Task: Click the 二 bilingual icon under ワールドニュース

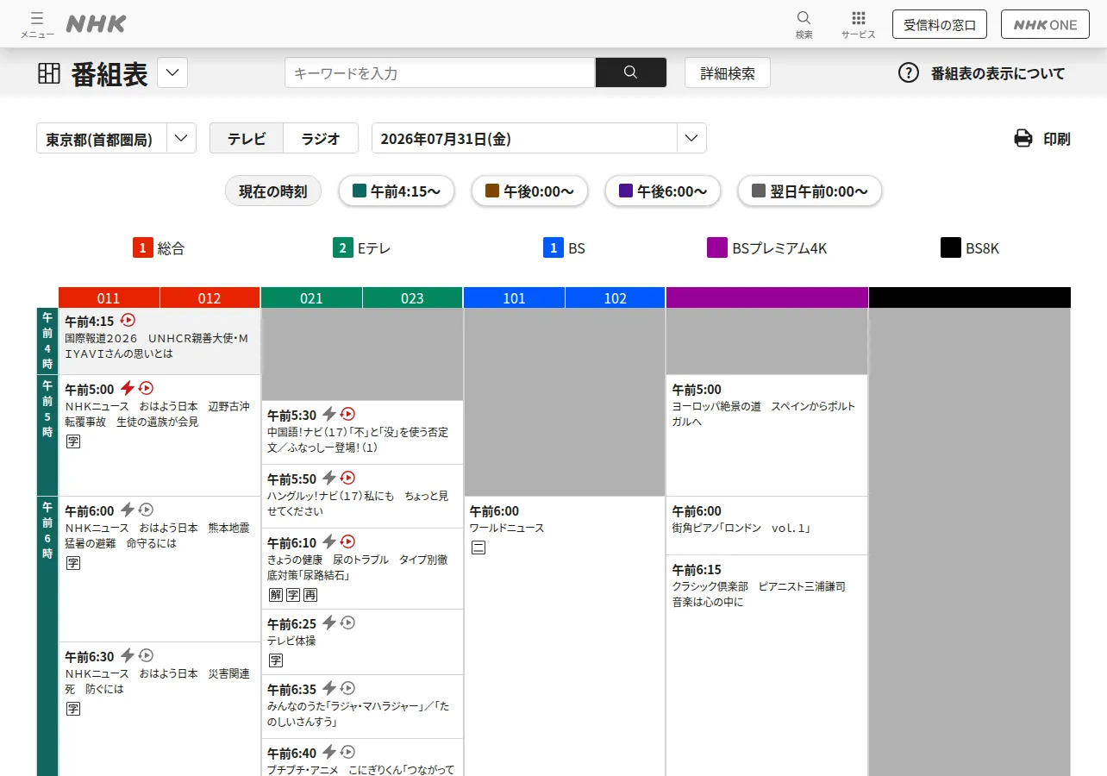Action: click(478, 547)
